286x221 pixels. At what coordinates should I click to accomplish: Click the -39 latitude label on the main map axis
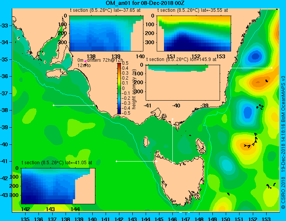click(4, 127)
